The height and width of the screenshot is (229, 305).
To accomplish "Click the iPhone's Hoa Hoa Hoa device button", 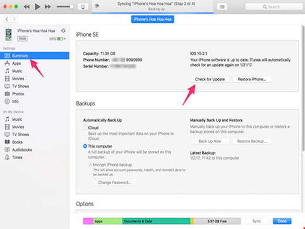I will (152, 19).
